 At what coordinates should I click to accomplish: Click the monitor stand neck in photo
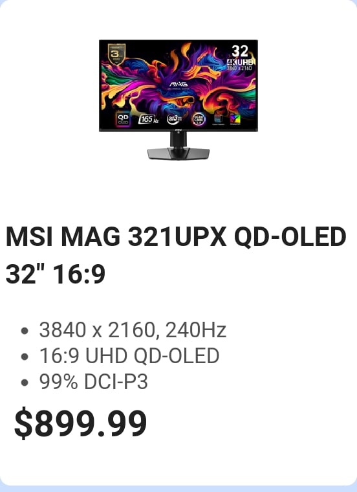pyautogui.click(x=178, y=139)
